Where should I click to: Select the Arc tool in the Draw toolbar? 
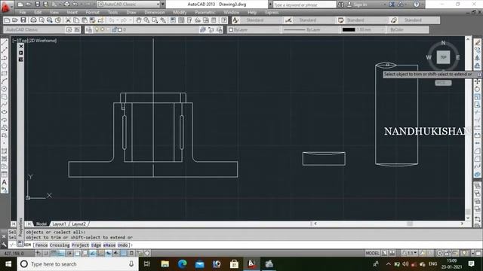click(5, 81)
